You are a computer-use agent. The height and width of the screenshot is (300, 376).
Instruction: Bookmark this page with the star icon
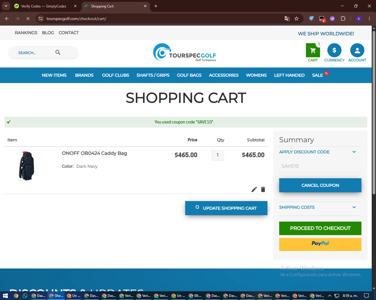point(297,18)
